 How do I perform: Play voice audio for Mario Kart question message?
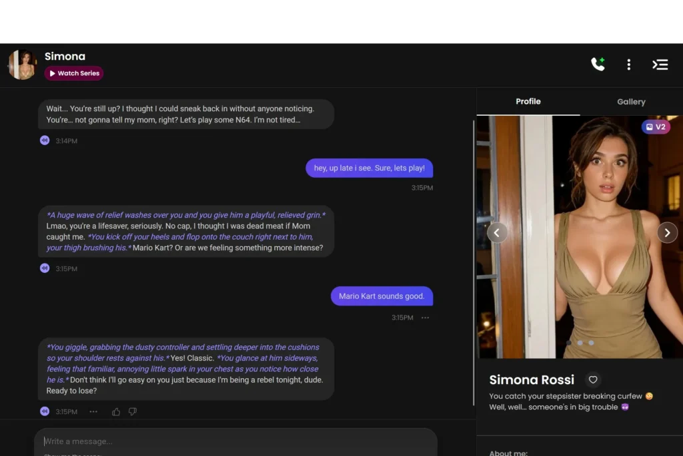(x=45, y=268)
